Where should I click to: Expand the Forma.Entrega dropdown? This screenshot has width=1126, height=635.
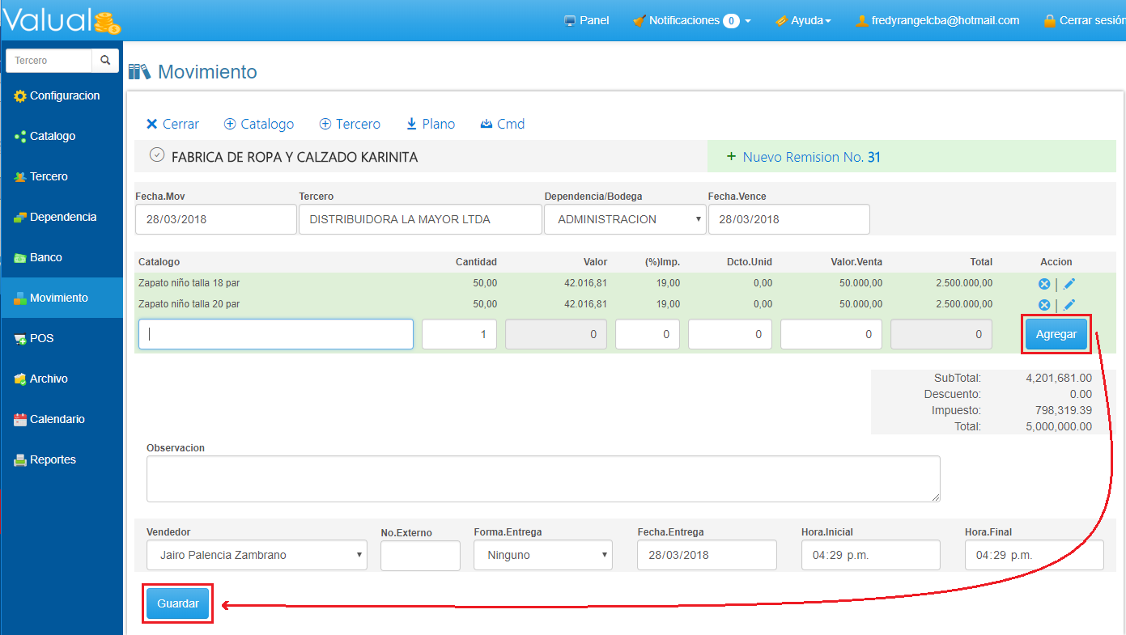542,556
